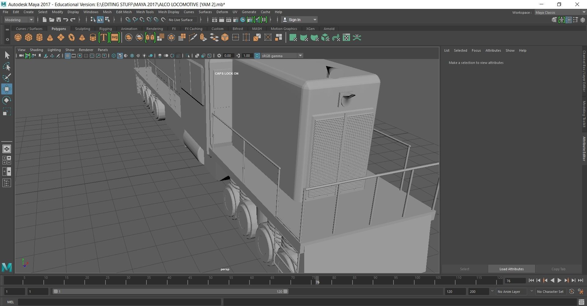Click the range slider bar below the timeline
Image resolution: width=587 pixels, height=306 pixels.
coord(170,292)
